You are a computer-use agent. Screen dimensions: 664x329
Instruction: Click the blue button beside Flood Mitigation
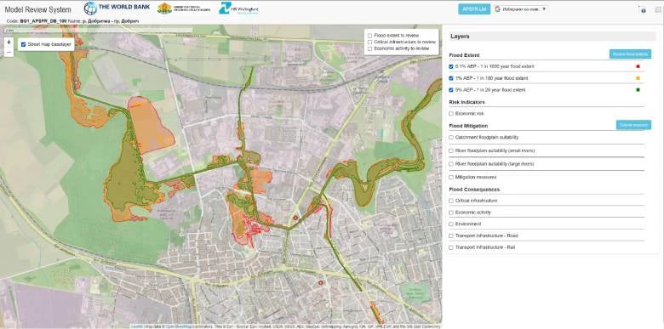point(633,125)
